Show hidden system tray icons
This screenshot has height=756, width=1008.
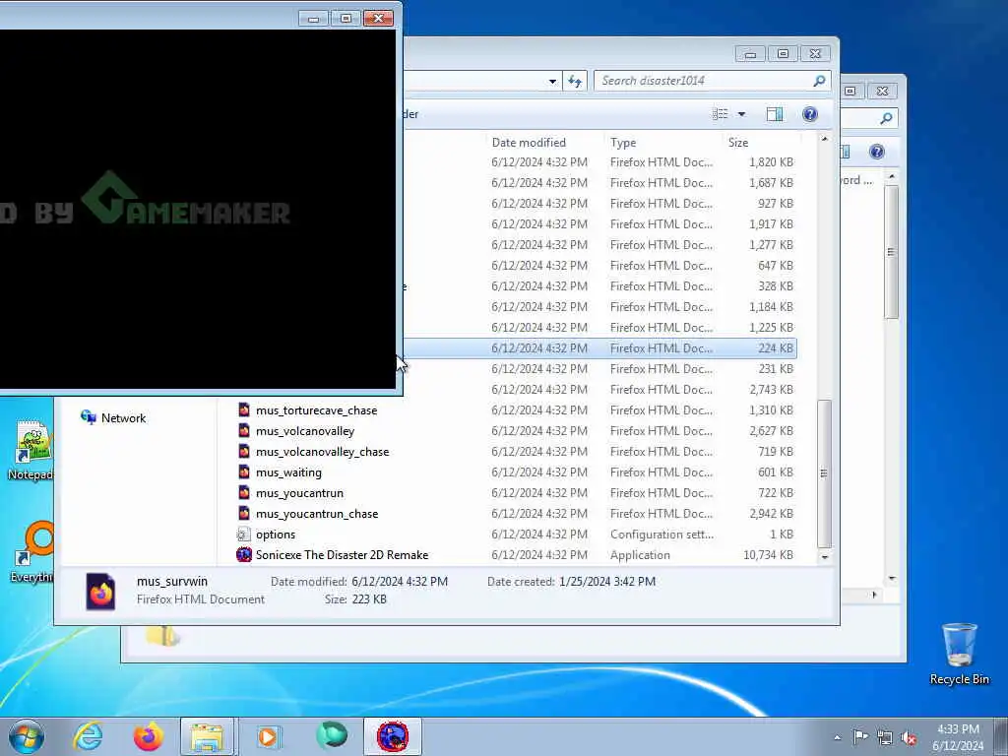point(837,737)
